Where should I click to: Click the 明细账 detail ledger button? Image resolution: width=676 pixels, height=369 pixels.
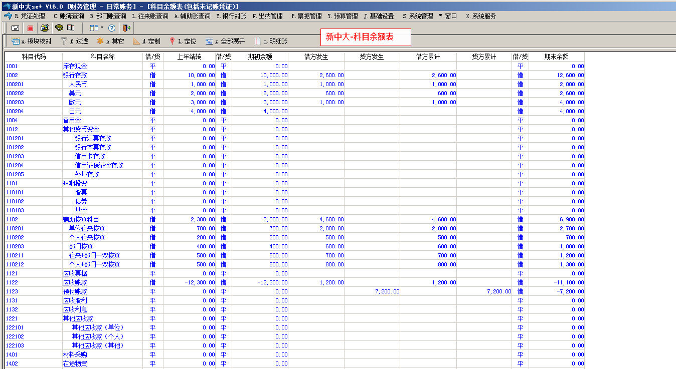[x=271, y=42]
